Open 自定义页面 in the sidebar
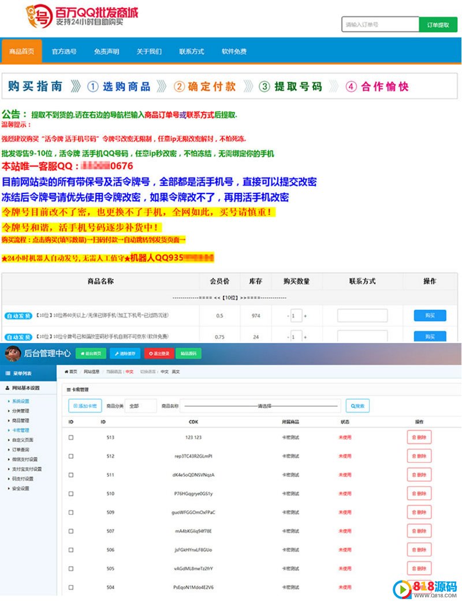 click(x=23, y=440)
